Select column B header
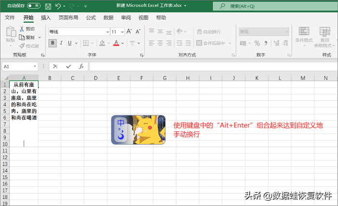Image resolution: width=338 pixels, height=206 pixels. [50, 78]
